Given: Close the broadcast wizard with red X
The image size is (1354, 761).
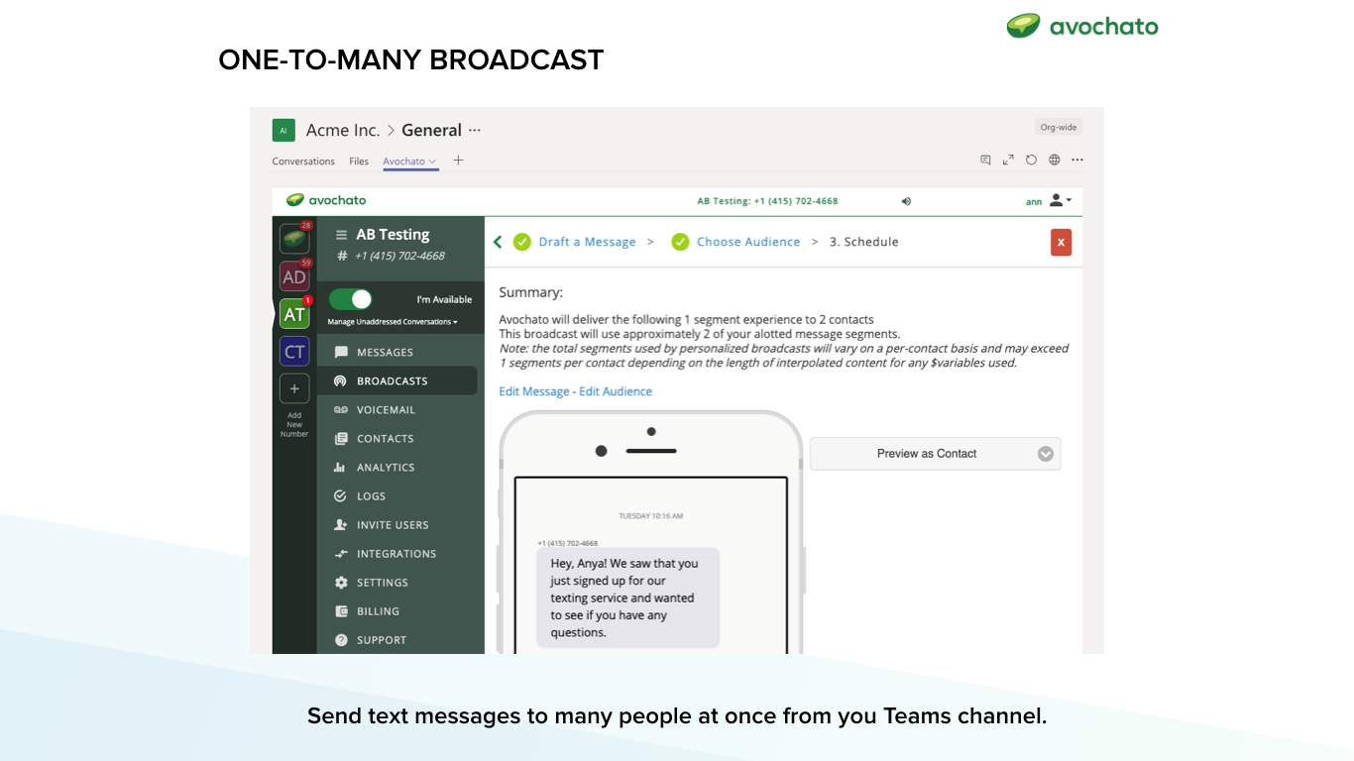Looking at the screenshot, I should [1061, 242].
